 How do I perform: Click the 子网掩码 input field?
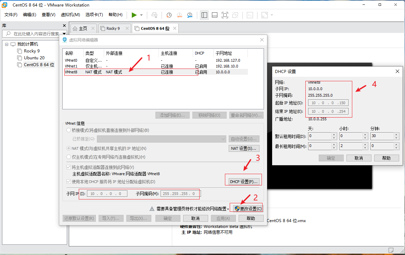coord(180,194)
